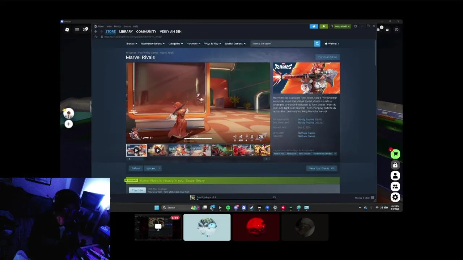This screenshot has height=260, width=463.
Task: Expand the Categories dropdown
Action: tap(175, 44)
